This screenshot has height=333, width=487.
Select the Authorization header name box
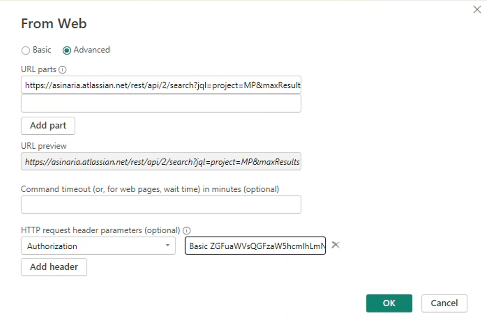point(85,246)
